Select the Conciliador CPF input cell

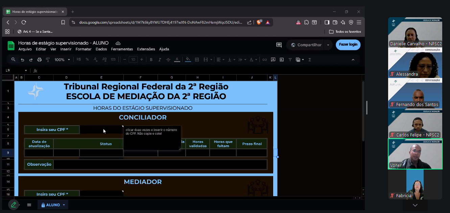[x=101, y=130]
